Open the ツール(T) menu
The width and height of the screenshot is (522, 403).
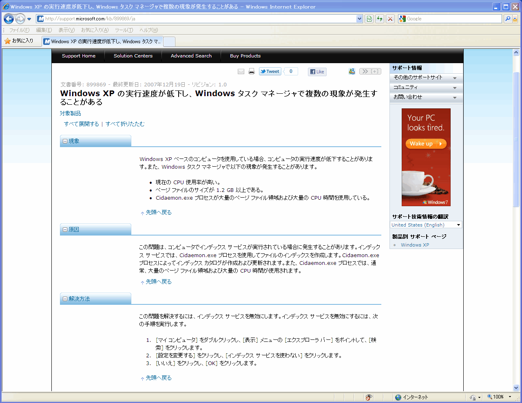124,30
